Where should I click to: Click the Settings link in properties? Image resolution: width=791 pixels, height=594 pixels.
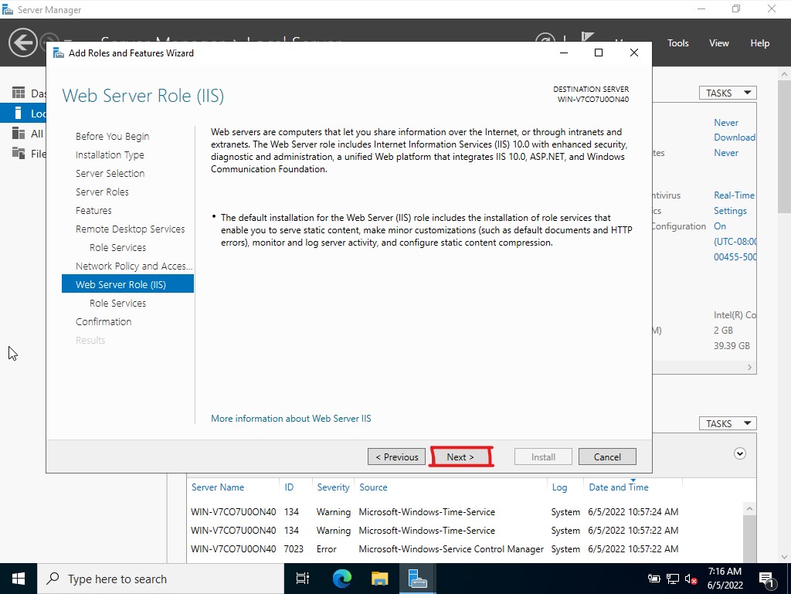pos(730,211)
